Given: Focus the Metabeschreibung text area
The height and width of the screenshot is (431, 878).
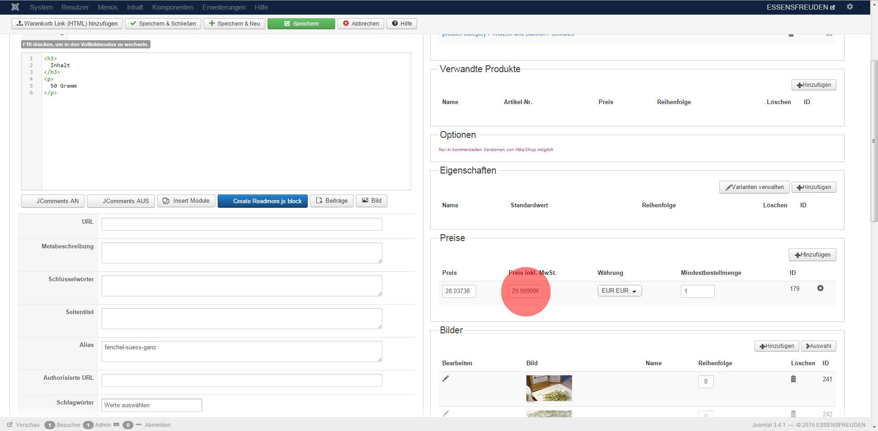Looking at the screenshot, I should pos(241,253).
